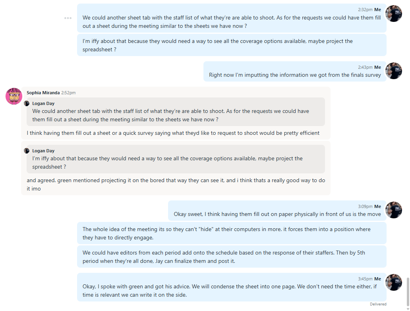
Task: Click the 2:52pm timestamp on Sophia's message
Action: tap(68, 93)
